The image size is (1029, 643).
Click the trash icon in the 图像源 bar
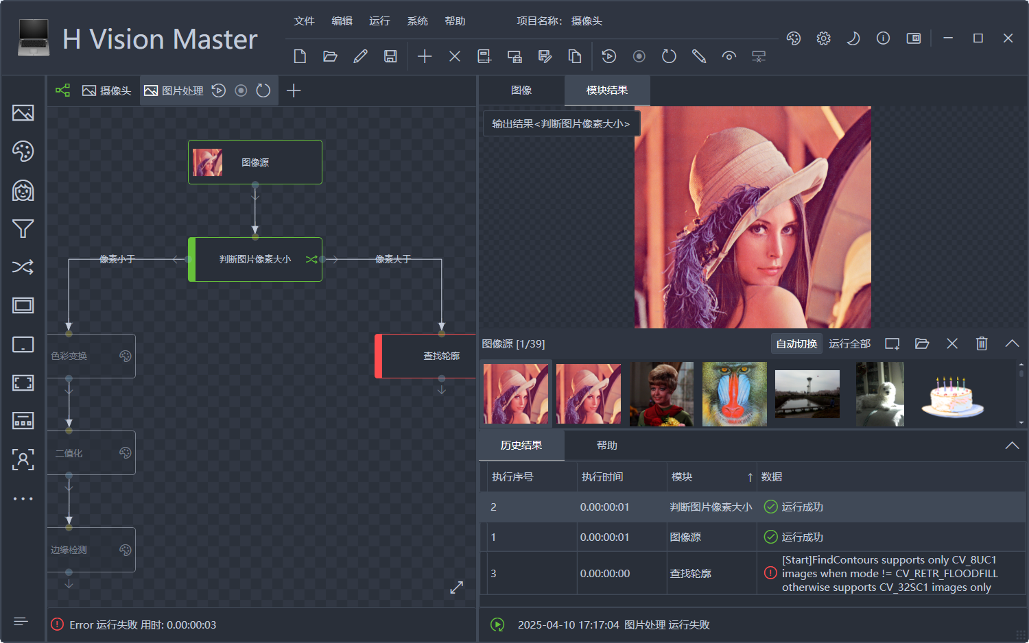tap(982, 343)
